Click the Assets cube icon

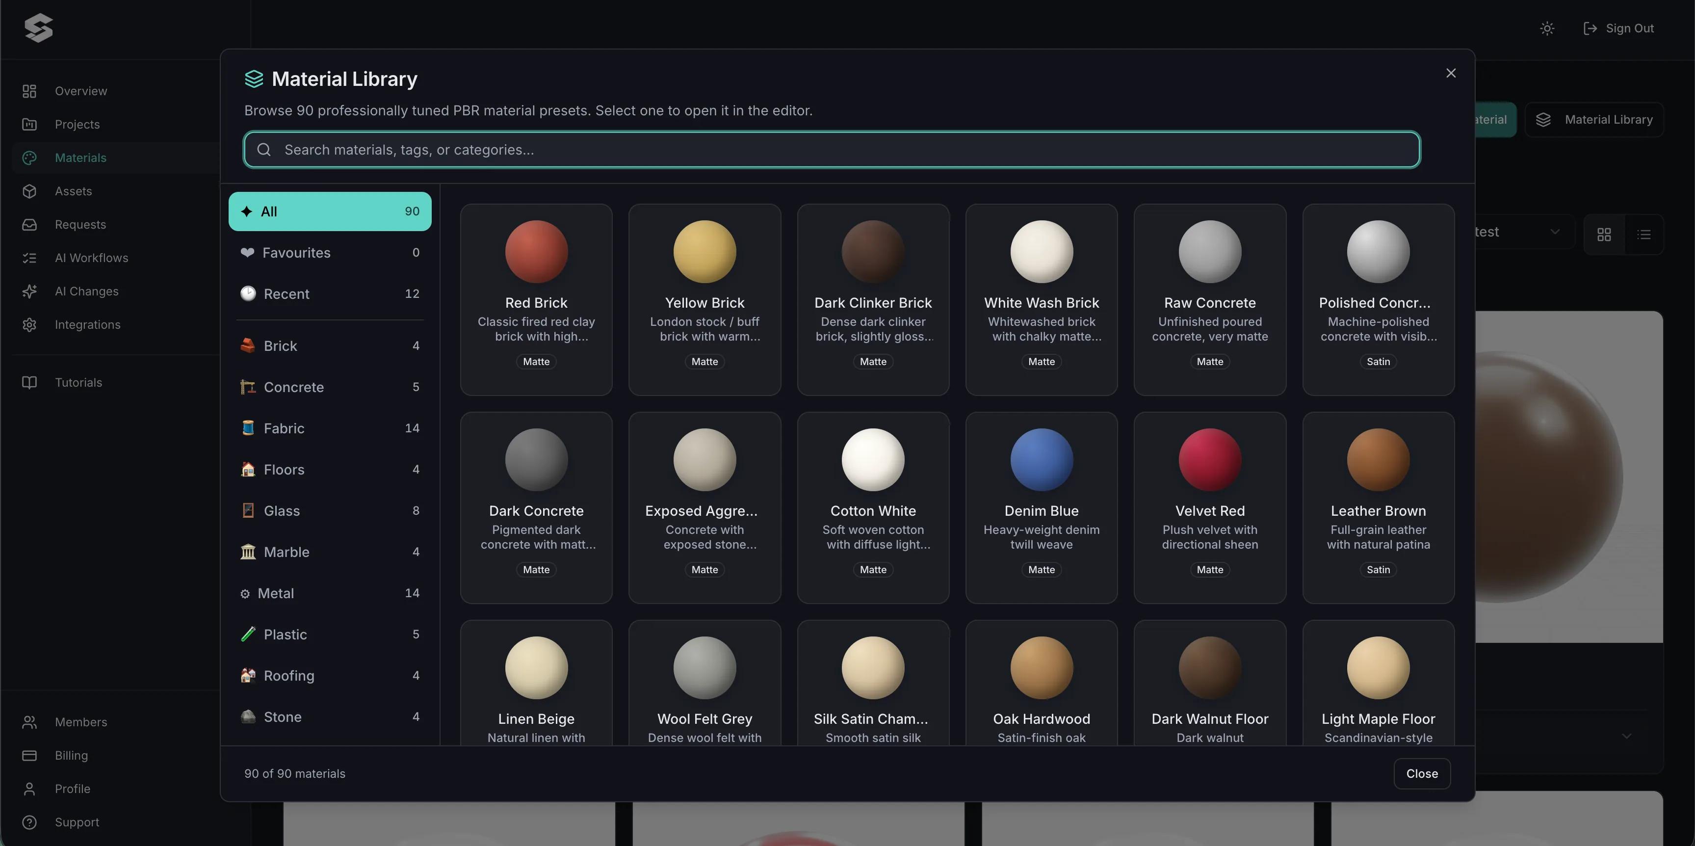click(x=29, y=191)
